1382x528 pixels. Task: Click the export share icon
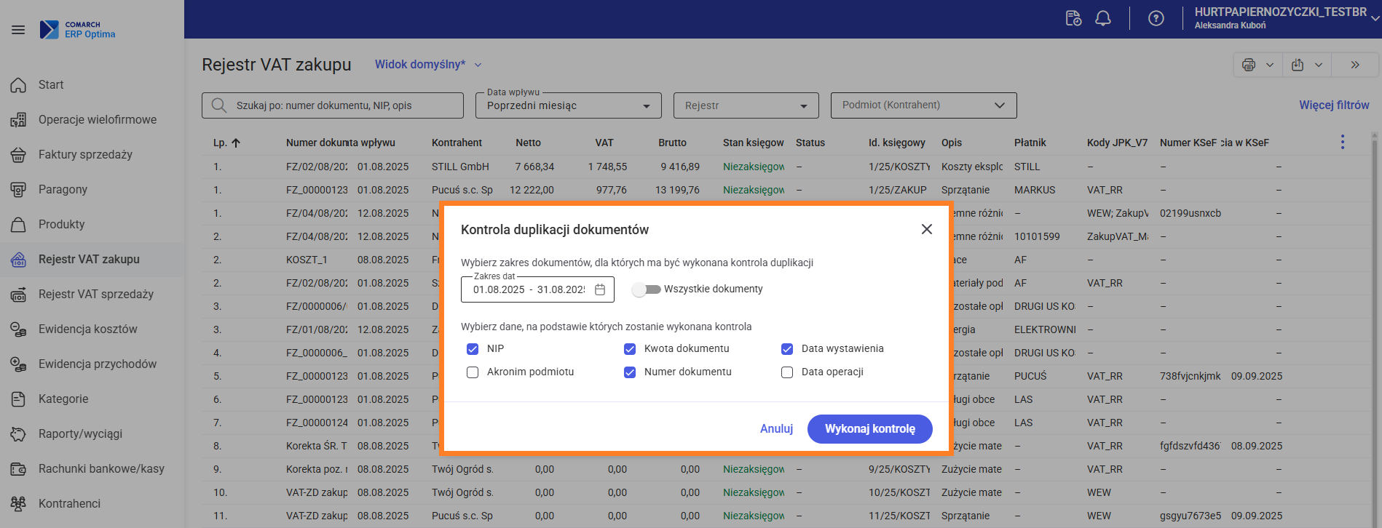point(1298,65)
